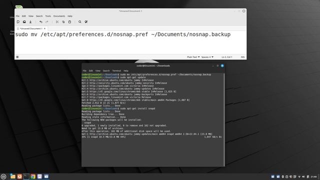The width and height of the screenshot is (320, 180).
Task: Open the text editor Search menu
Action: (39, 16)
